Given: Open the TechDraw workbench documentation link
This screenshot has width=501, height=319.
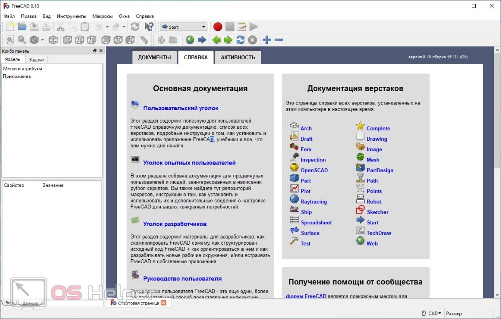Looking at the screenshot, I should point(379,233).
